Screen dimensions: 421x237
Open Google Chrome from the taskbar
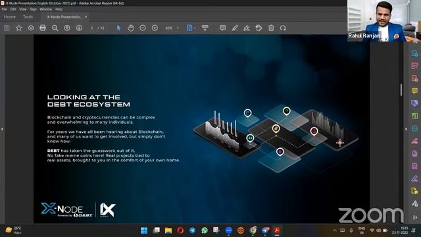(x=253, y=230)
